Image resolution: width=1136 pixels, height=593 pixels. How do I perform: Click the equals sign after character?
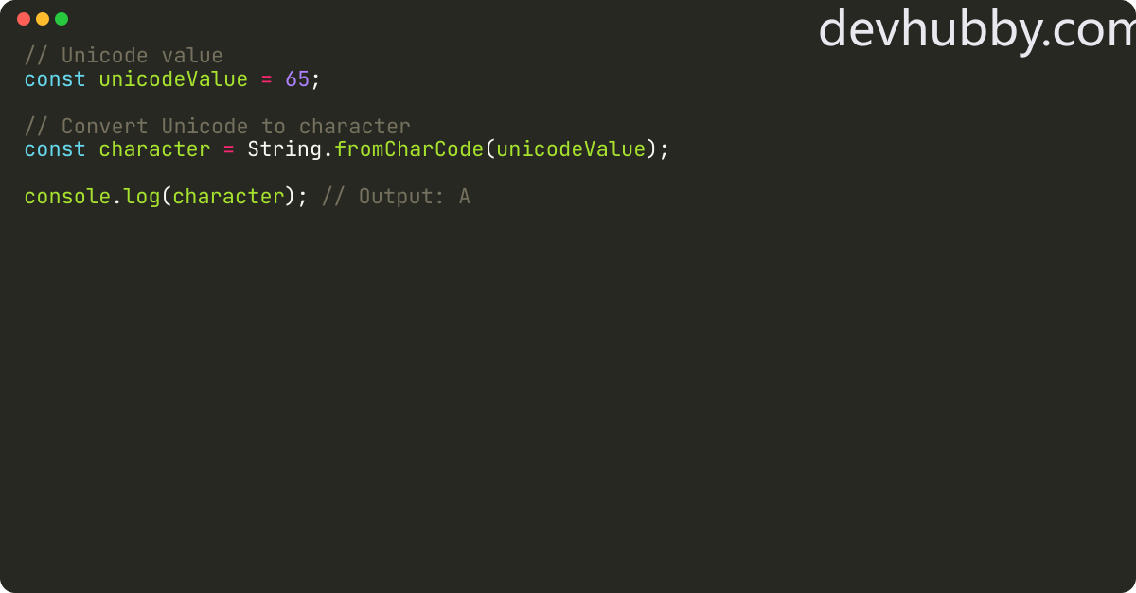coord(229,150)
